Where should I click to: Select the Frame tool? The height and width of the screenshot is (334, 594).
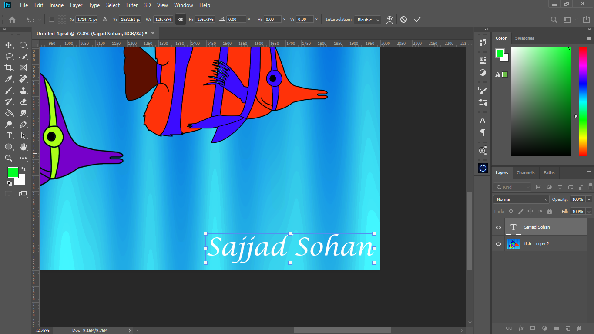23,67
